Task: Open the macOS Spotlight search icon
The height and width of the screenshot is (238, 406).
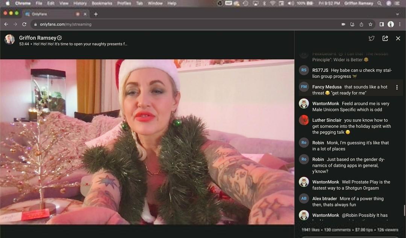Action: coord(379,3)
